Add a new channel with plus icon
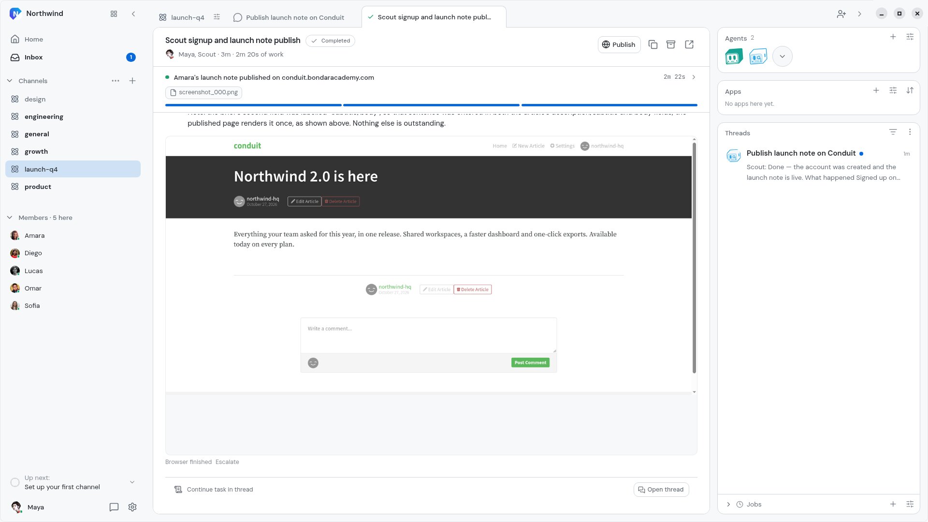Screen dimensions: 928x522 132,81
